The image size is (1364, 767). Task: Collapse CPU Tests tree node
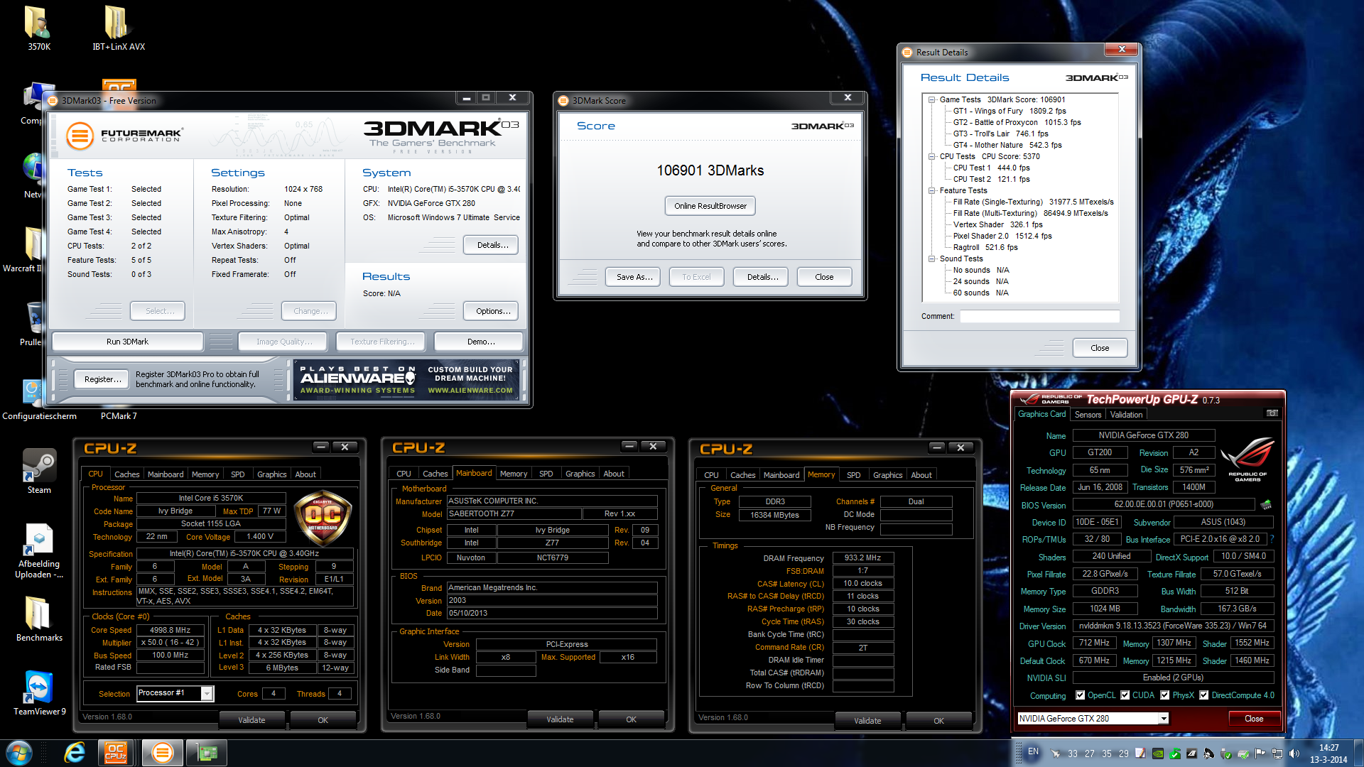[x=931, y=156]
